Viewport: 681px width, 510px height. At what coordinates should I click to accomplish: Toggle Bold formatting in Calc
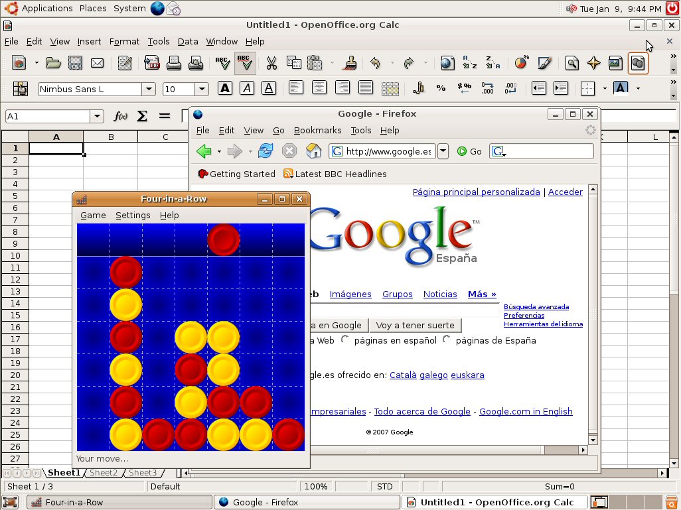click(225, 89)
